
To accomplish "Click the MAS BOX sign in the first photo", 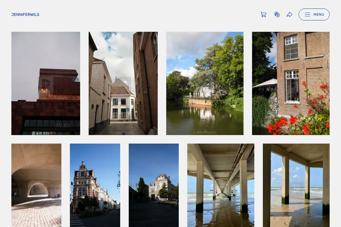I will (63, 125).
